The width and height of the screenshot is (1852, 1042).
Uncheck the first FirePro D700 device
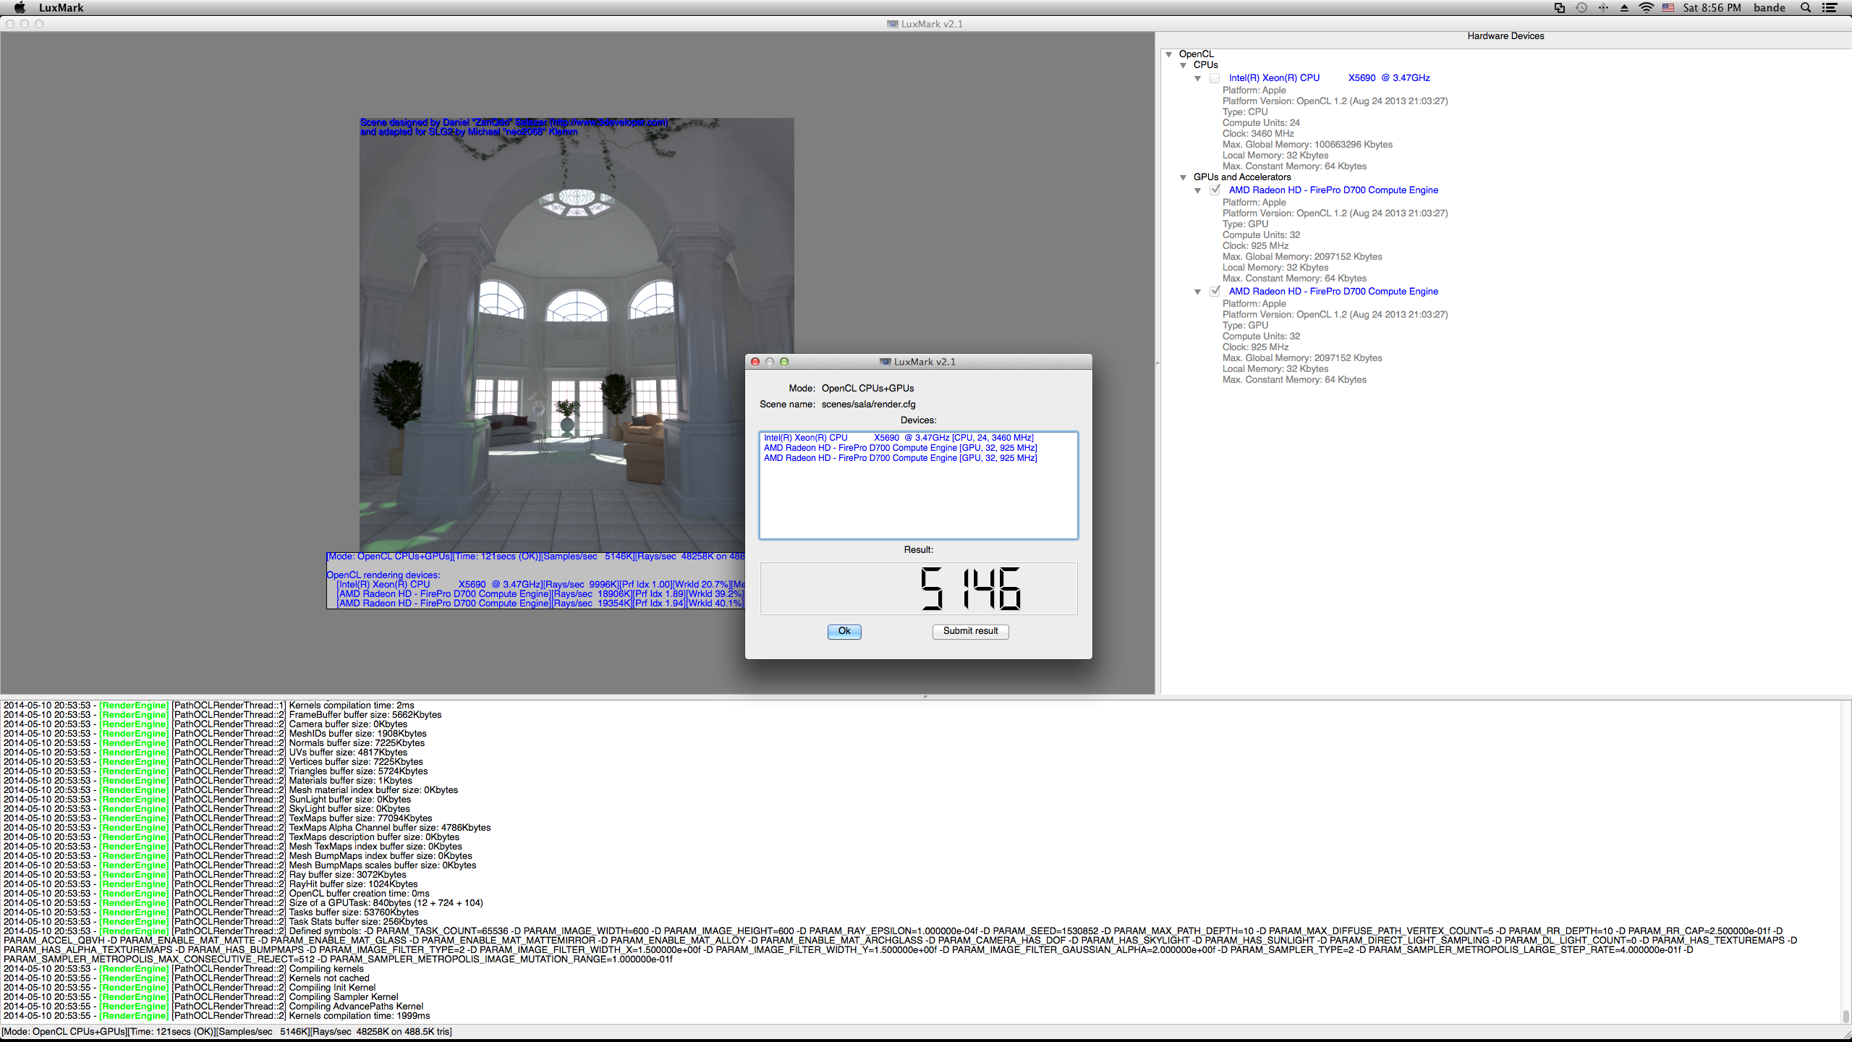pyautogui.click(x=1215, y=190)
